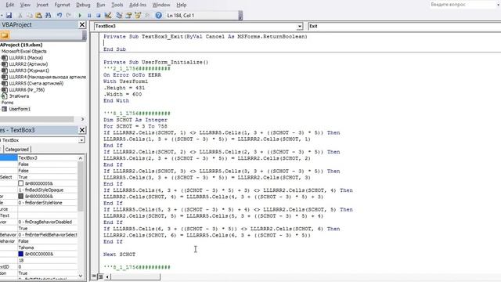
Task: Open the properties object selector dropdown
Action: [x=82, y=140]
